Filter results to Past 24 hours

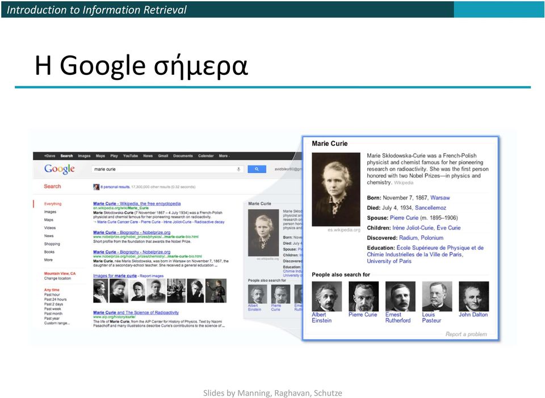(x=55, y=299)
